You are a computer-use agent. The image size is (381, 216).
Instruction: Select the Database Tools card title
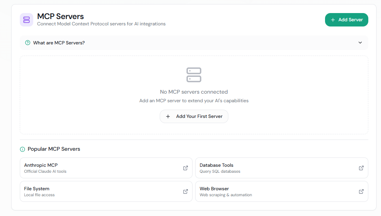(216, 165)
